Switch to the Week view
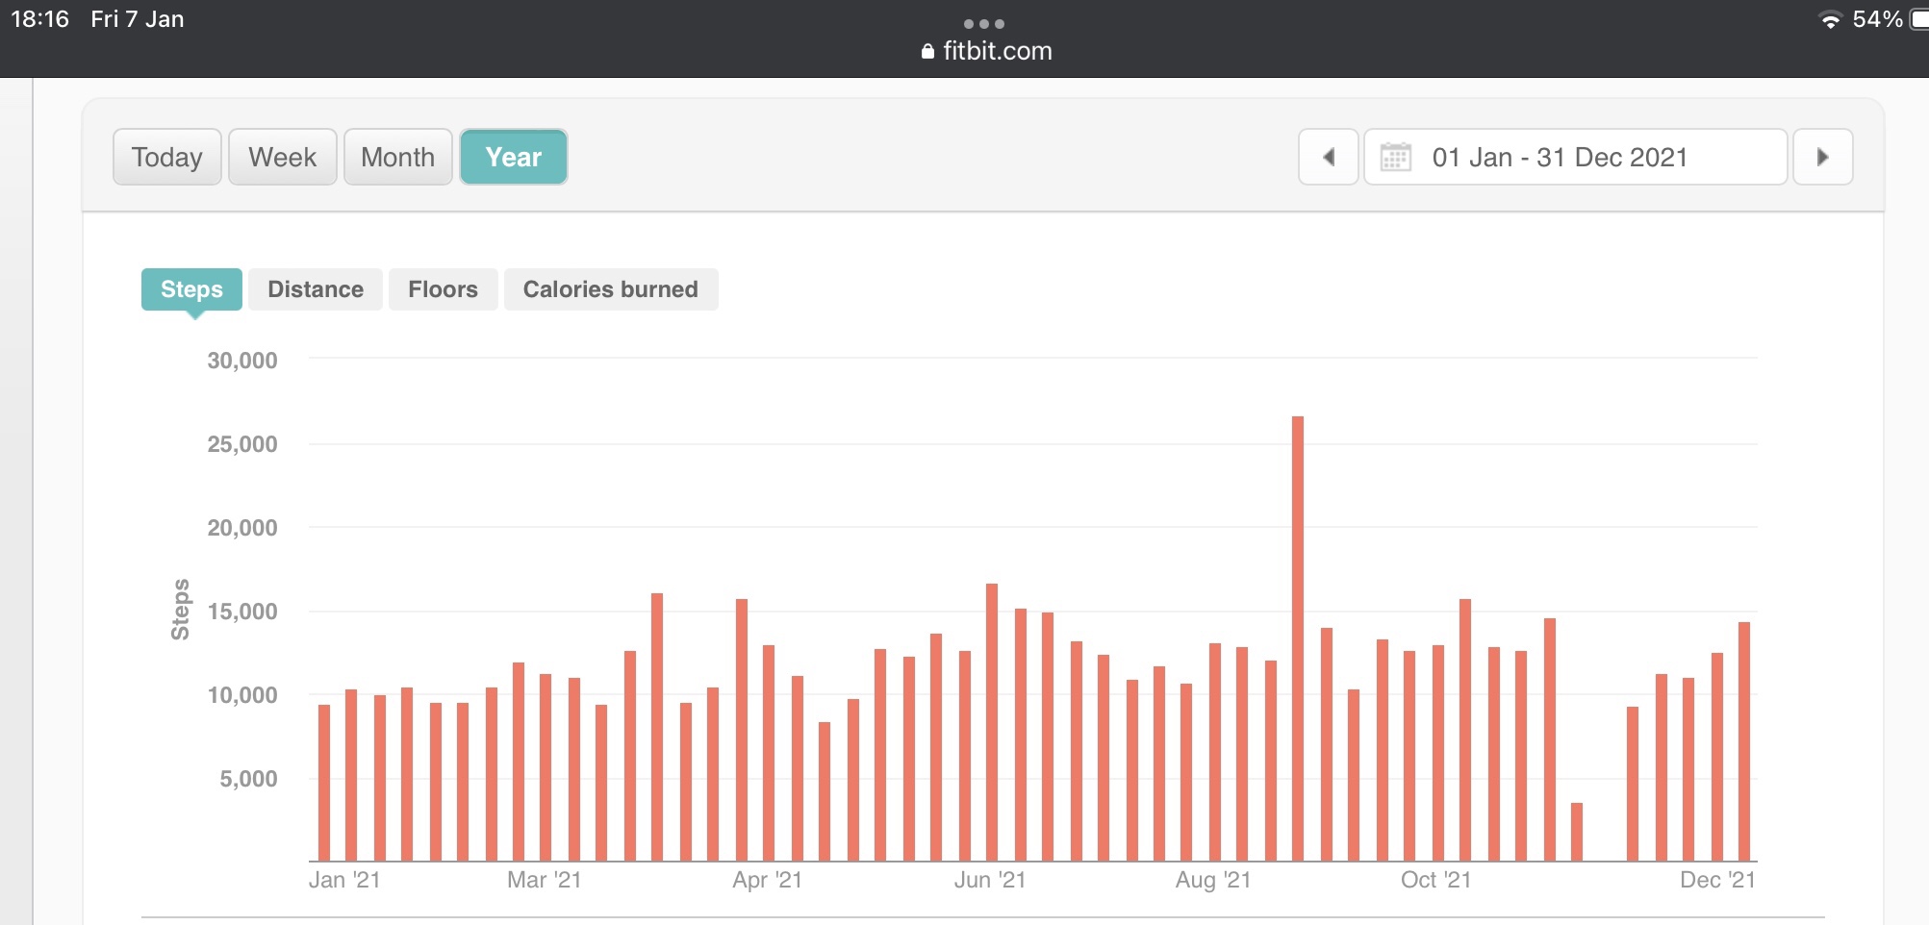The height and width of the screenshot is (925, 1929). 282,157
